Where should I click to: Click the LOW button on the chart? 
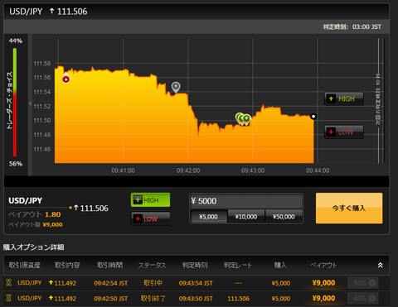click(x=344, y=132)
